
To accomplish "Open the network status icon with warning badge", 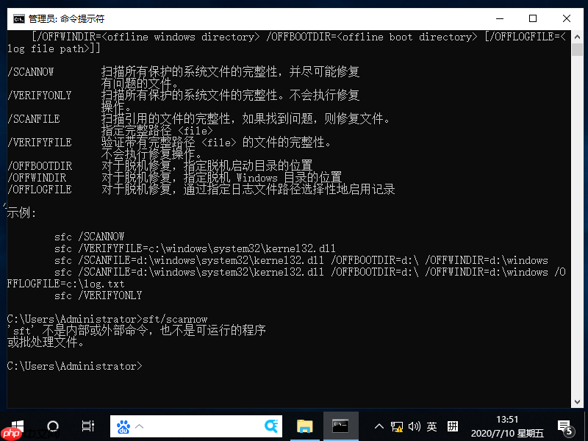I will 397,426.
